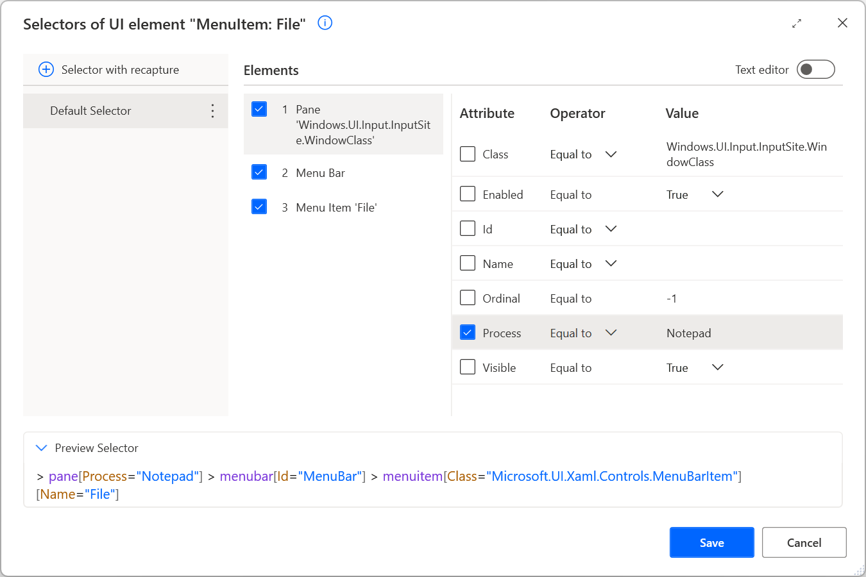The height and width of the screenshot is (577, 866).
Task: Open the Default Selector three-dot options menu
Action: tap(212, 110)
